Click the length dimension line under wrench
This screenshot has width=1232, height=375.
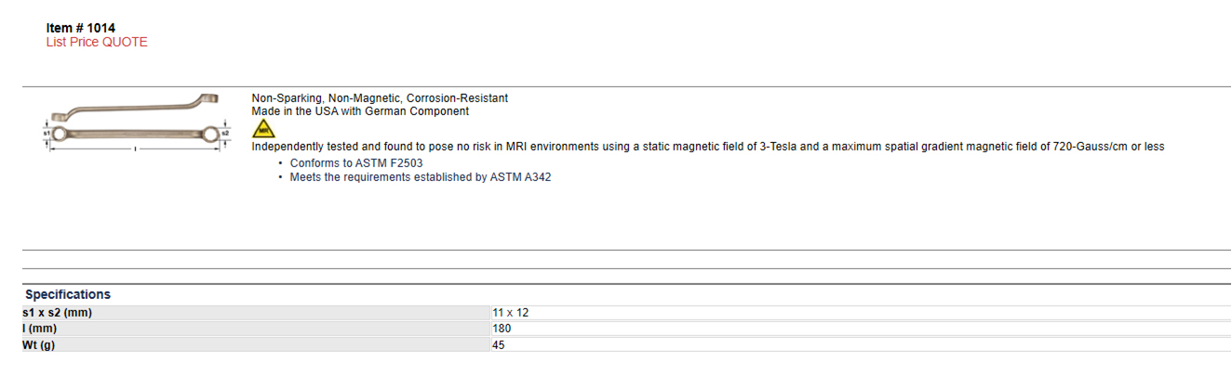(x=135, y=149)
